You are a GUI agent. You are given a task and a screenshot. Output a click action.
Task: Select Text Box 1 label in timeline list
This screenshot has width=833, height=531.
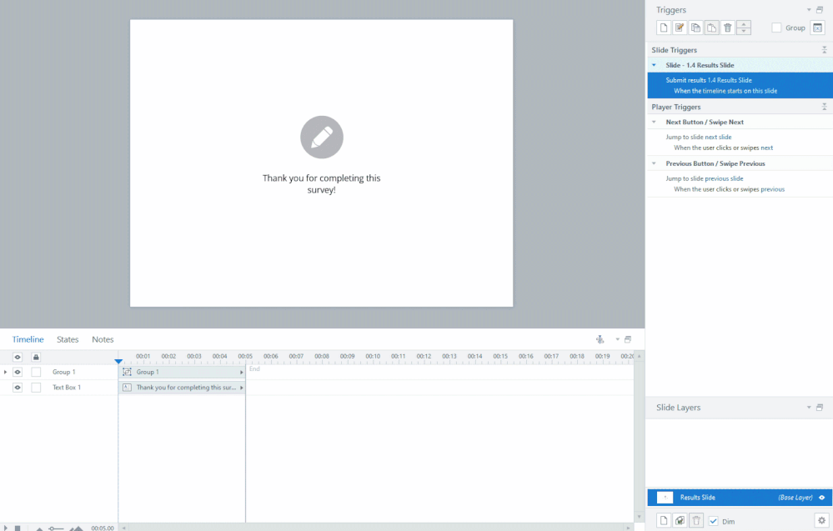(67, 388)
